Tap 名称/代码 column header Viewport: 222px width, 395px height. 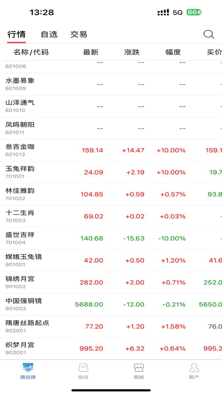click(x=31, y=52)
